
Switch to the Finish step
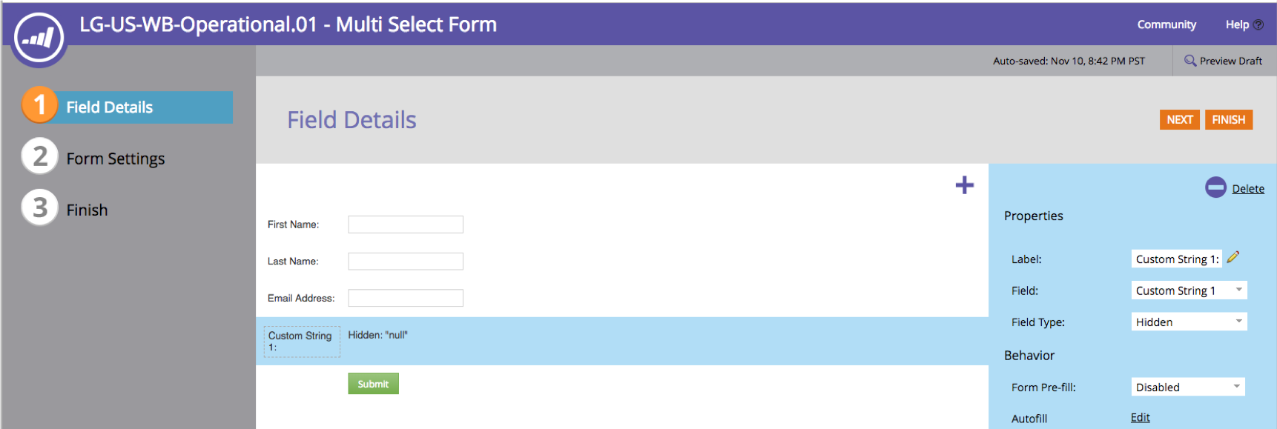87,210
